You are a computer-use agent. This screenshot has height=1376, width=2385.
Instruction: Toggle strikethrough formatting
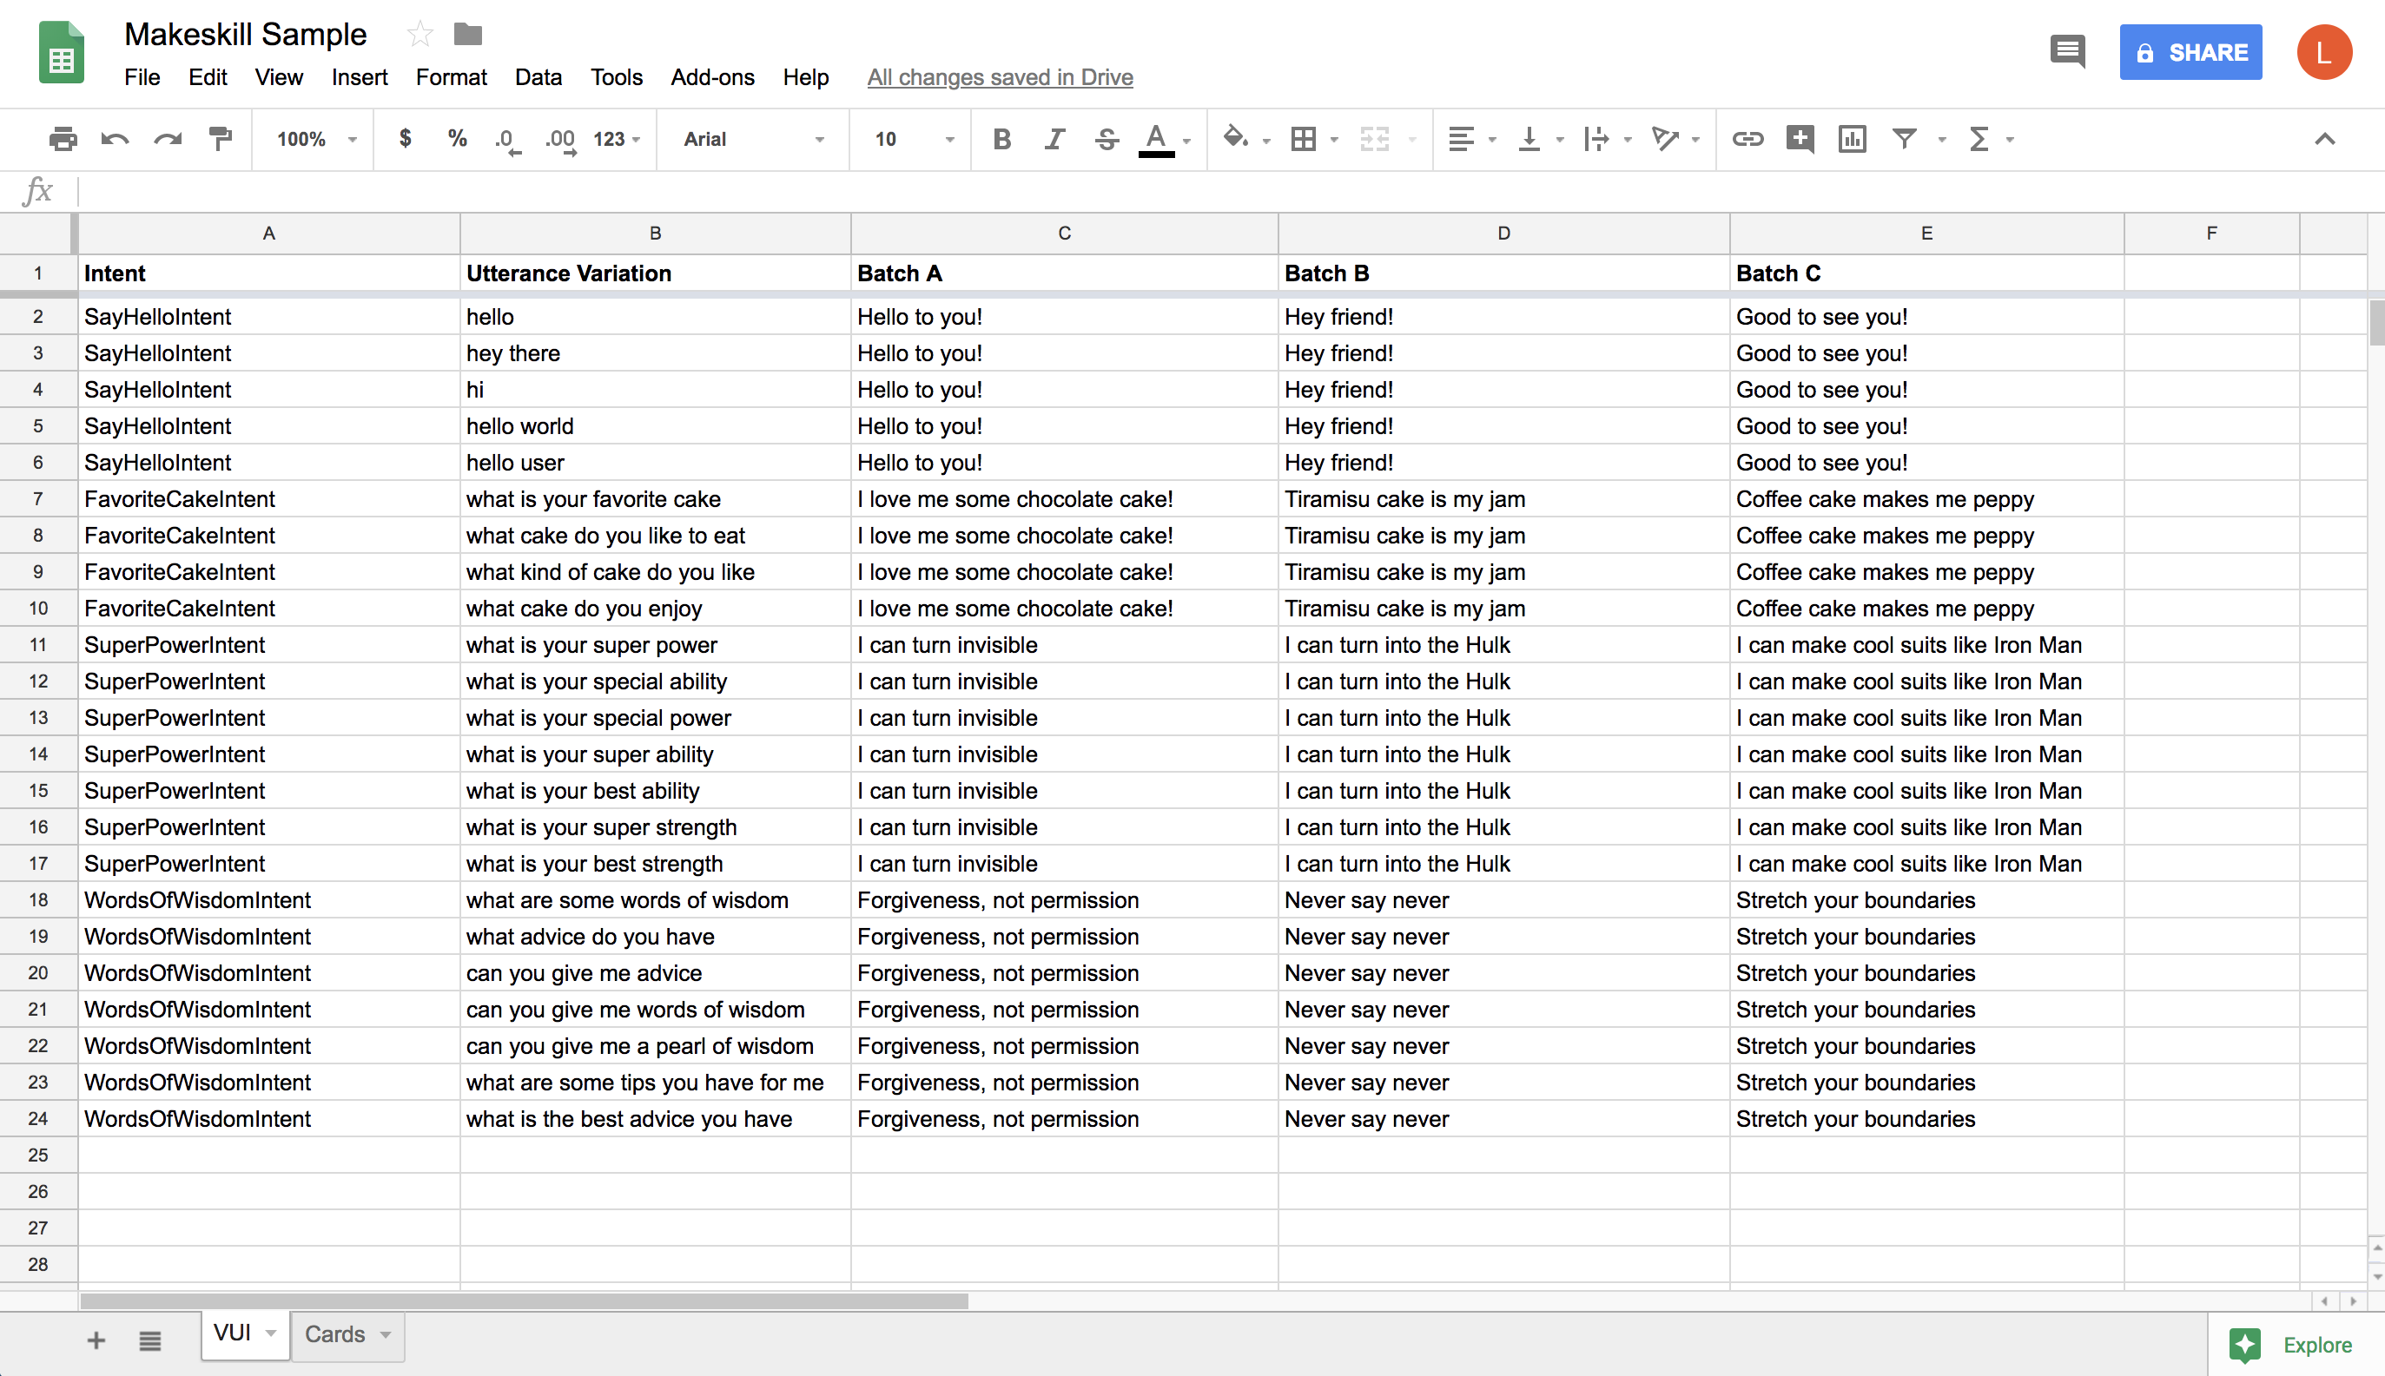pyautogui.click(x=1106, y=139)
